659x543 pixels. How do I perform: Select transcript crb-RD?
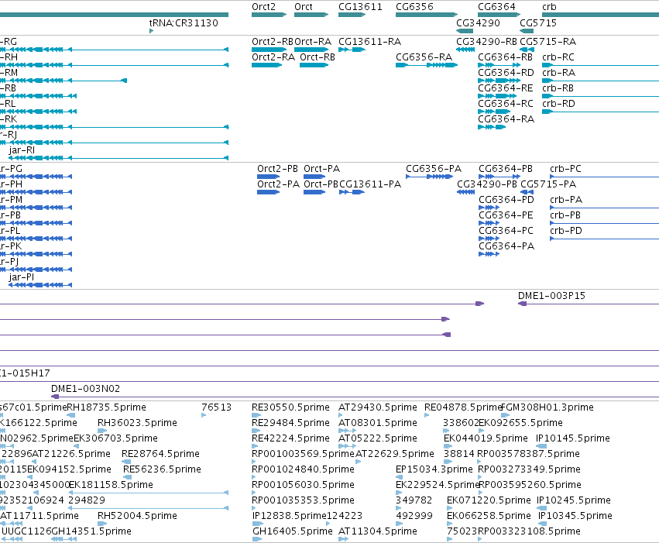tap(601, 112)
